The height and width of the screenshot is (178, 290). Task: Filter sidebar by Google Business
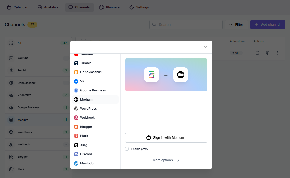click(x=38, y=107)
